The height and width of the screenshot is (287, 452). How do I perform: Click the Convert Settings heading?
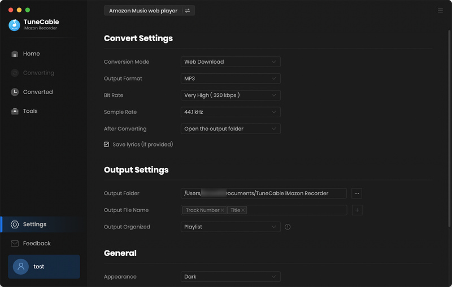coord(138,38)
